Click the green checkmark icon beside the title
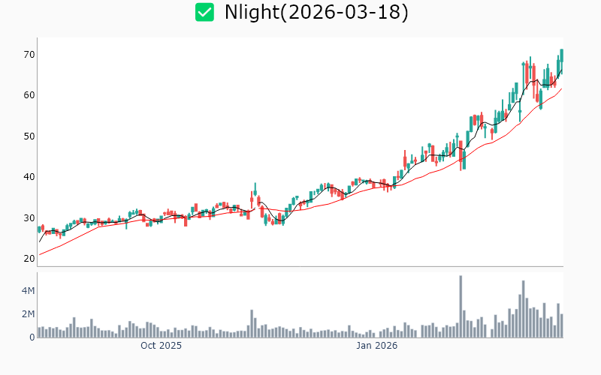 coord(204,12)
